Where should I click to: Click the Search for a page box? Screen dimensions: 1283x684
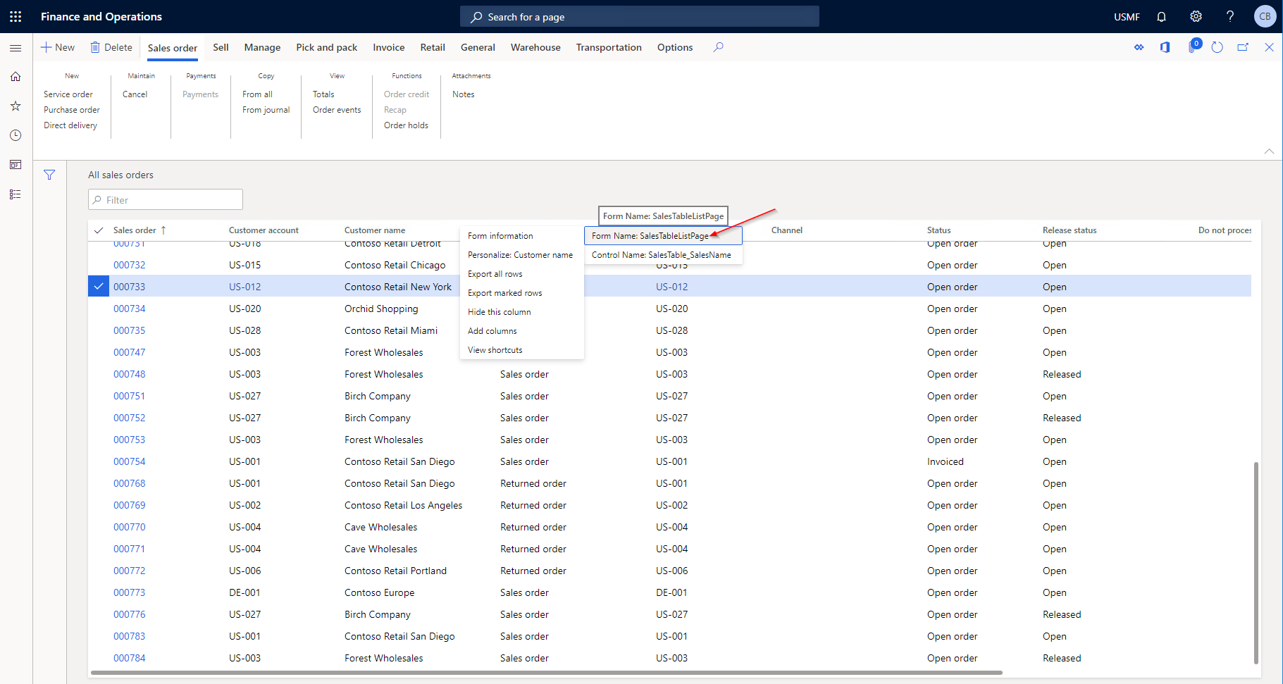click(x=640, y=17)
